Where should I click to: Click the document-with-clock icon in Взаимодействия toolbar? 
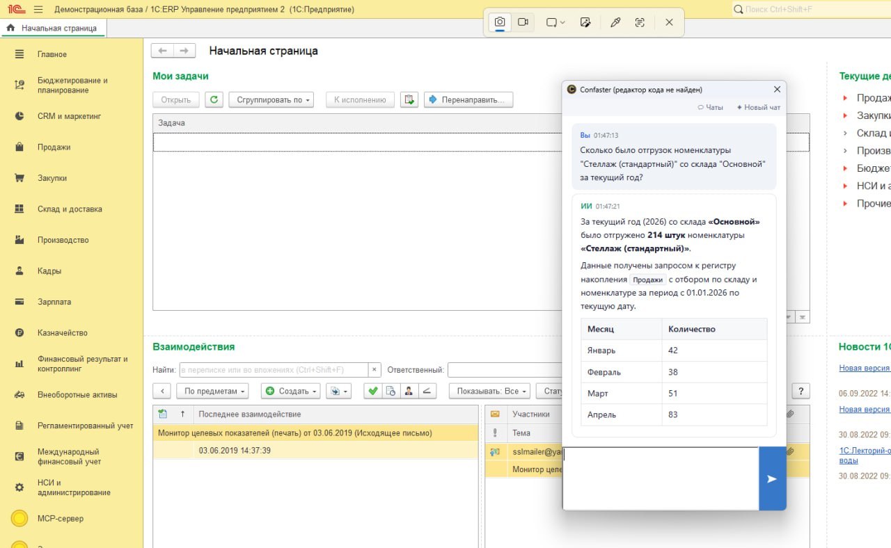coord(391,391)
